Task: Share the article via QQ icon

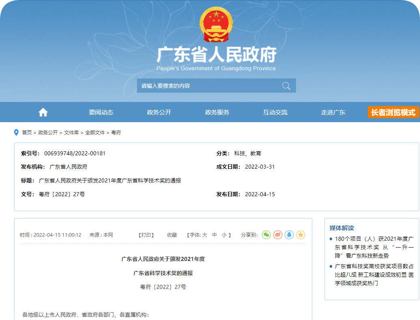Action: point(289,235)
